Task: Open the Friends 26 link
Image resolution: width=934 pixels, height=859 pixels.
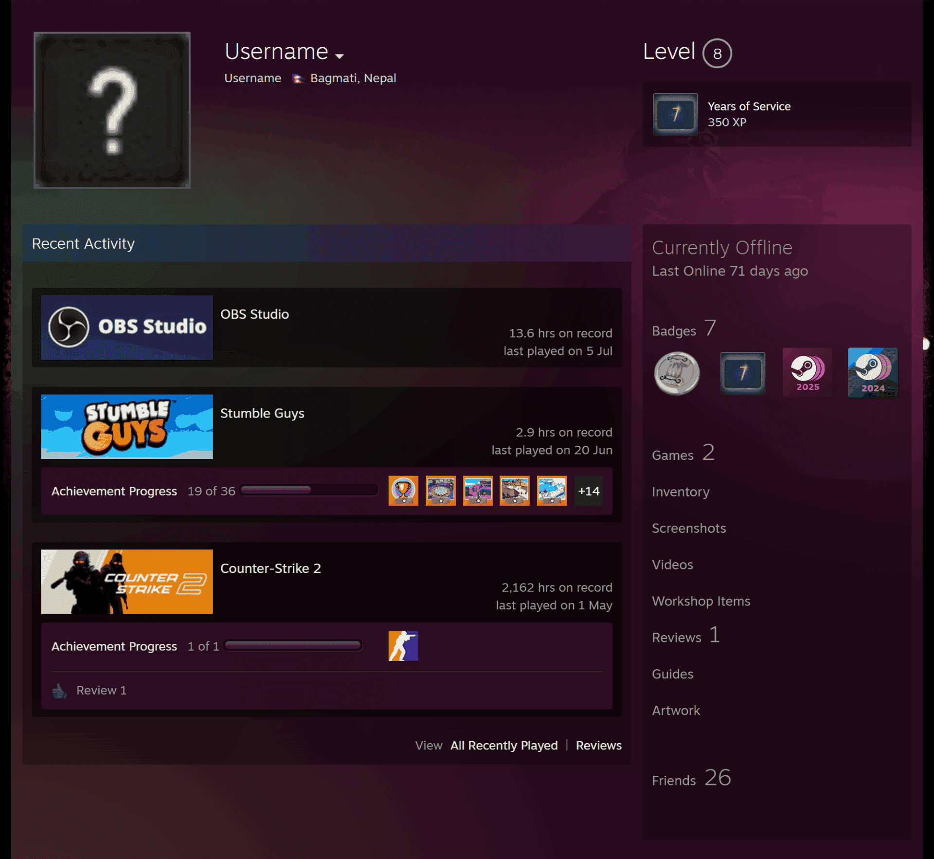Action: [x=692, y=778]
